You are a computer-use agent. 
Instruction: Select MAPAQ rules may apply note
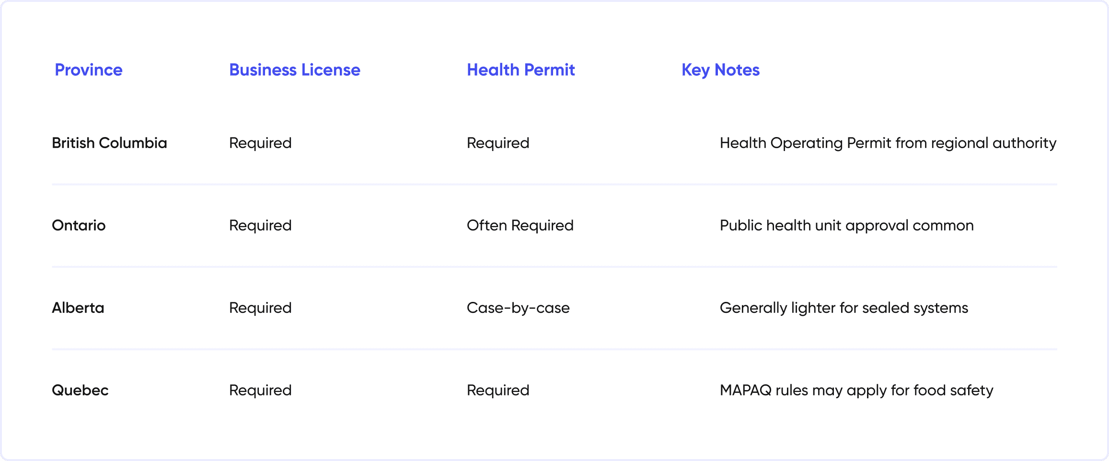(x=856, y=391)
